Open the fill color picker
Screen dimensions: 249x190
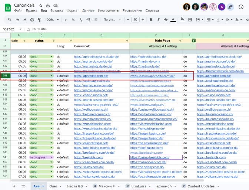click(182, 19)
